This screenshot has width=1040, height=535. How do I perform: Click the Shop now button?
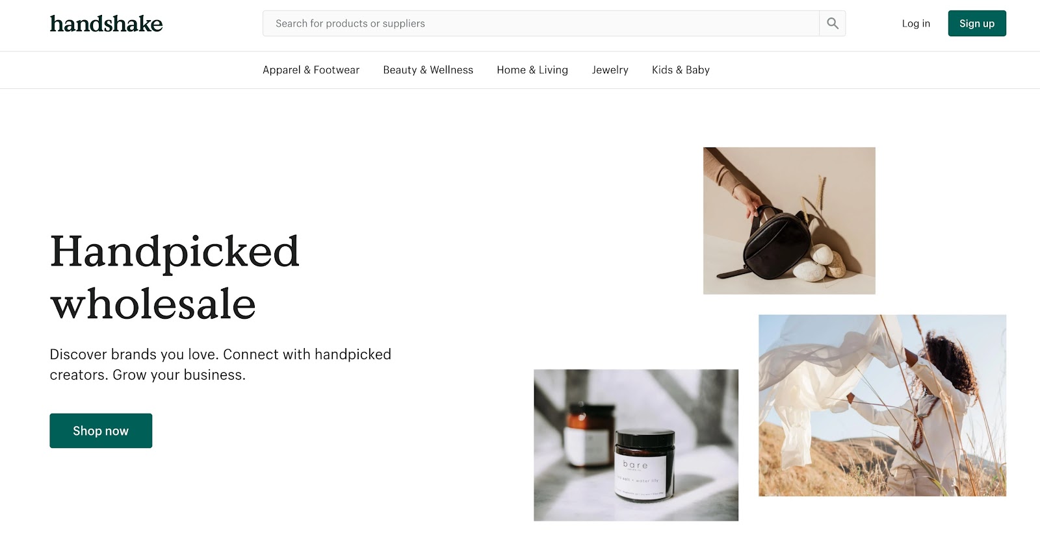point(101,430)
